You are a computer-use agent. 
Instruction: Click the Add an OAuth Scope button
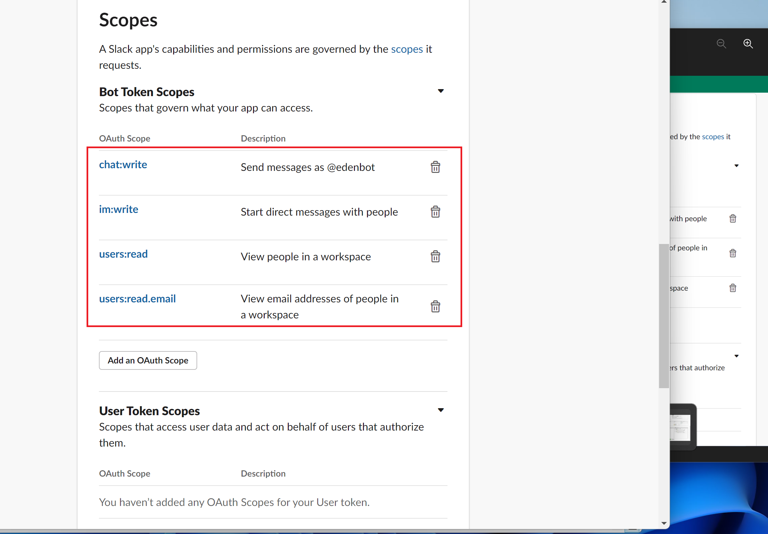[x=148, y=360]
